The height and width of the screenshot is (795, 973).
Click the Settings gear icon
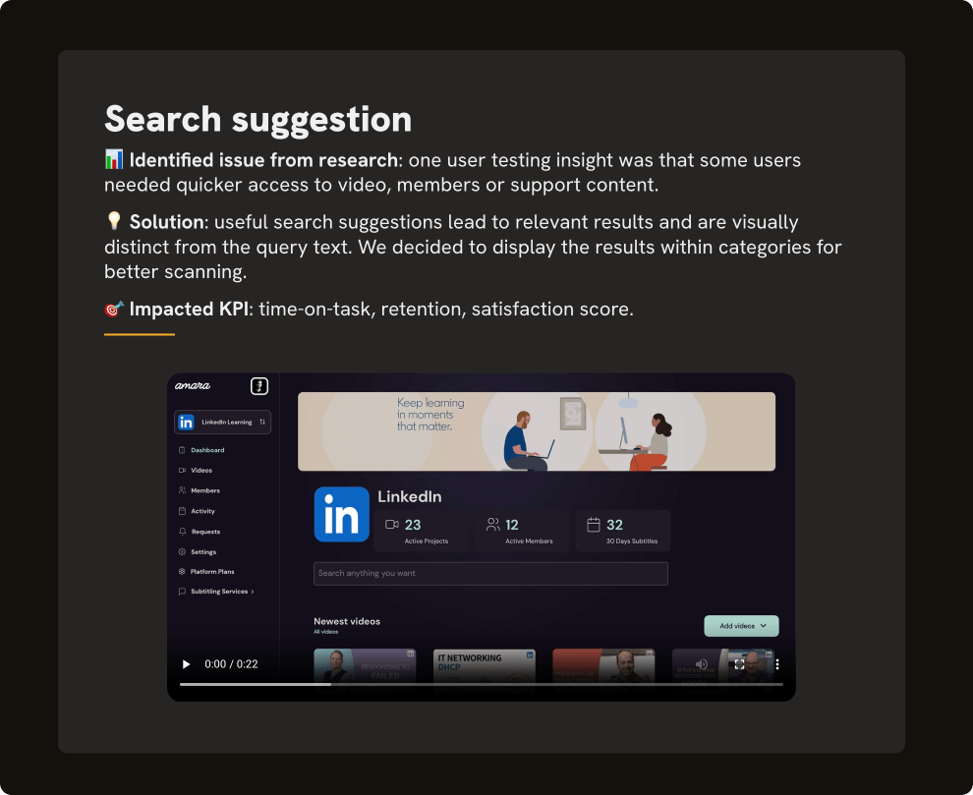[x=182, y=551]
